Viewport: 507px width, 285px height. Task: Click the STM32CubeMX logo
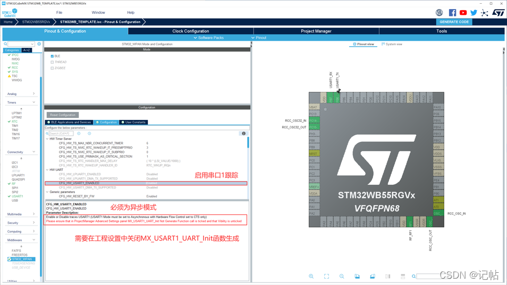(x=10, y=13)
